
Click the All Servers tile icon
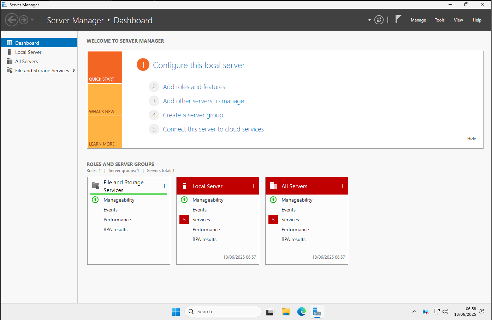tap(273, 186)
